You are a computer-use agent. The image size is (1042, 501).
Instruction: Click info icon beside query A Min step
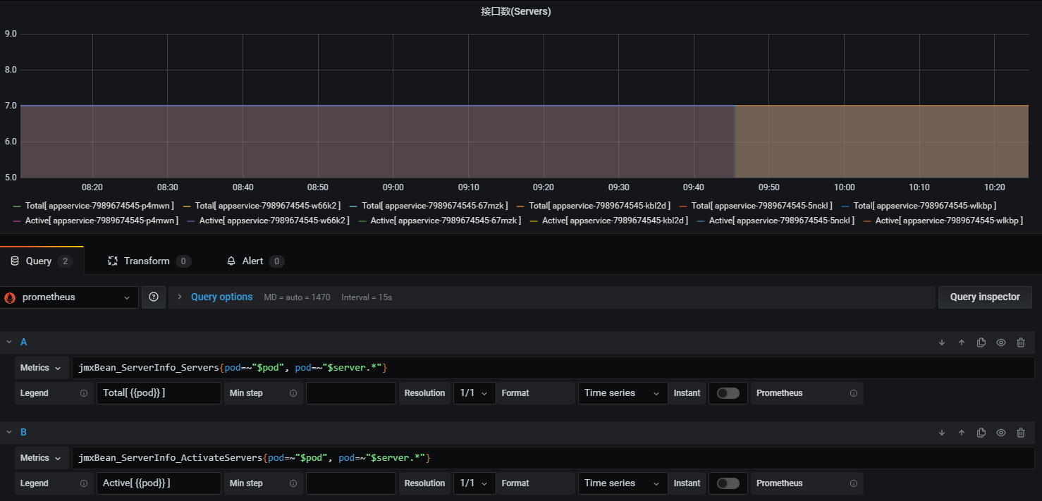click(293, 393)
